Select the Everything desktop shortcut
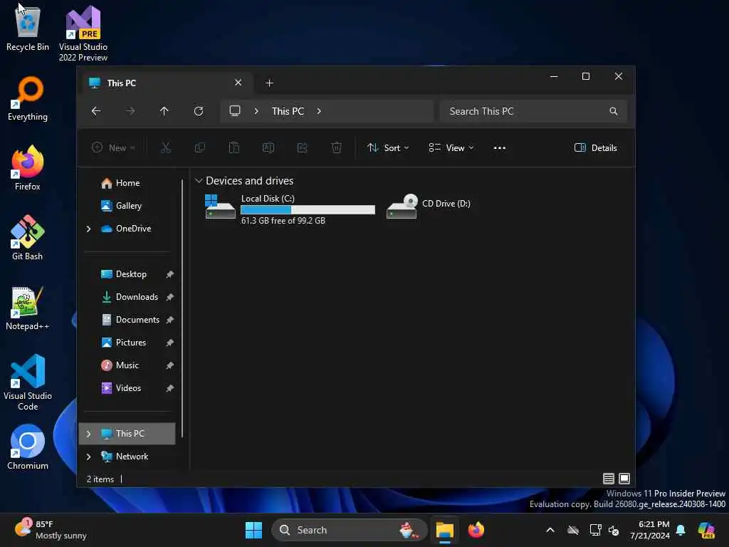The height and width of the screenshot is (547, 729). click(x=28, y=98)
